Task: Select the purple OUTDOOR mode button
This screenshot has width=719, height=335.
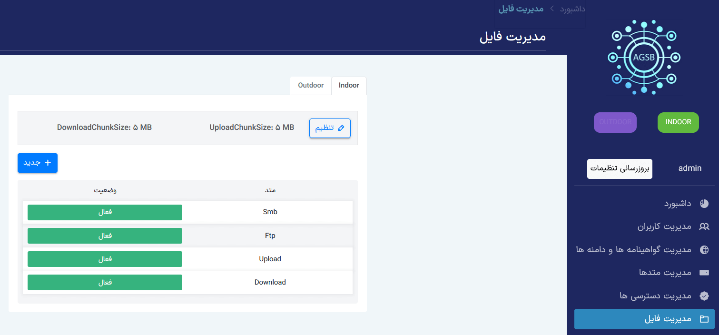Action: (x=615, y=122)
